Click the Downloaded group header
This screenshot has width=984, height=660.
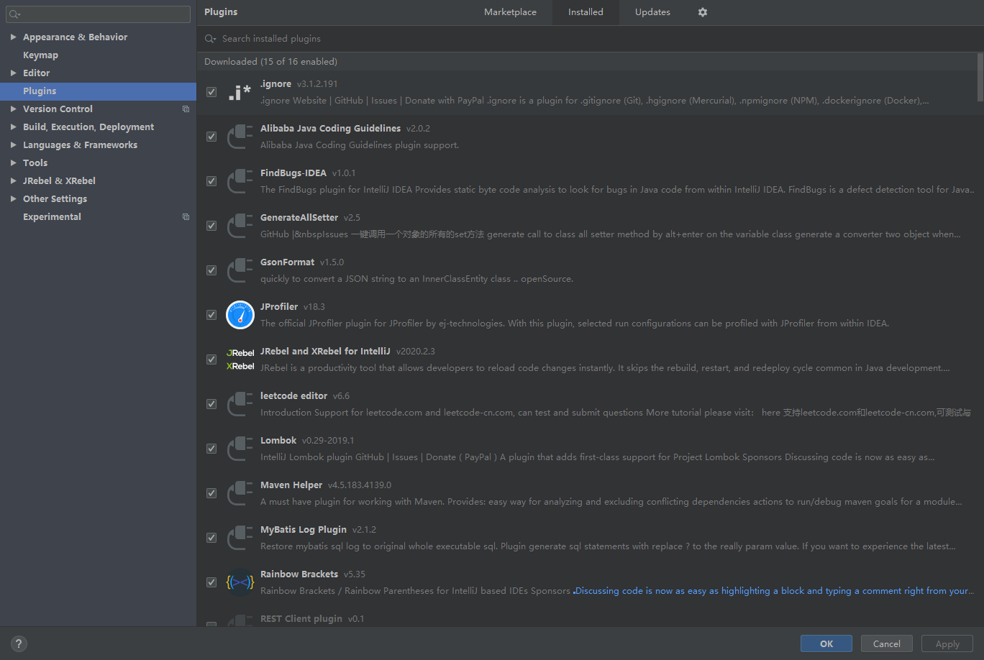click(x=587, y=62)
